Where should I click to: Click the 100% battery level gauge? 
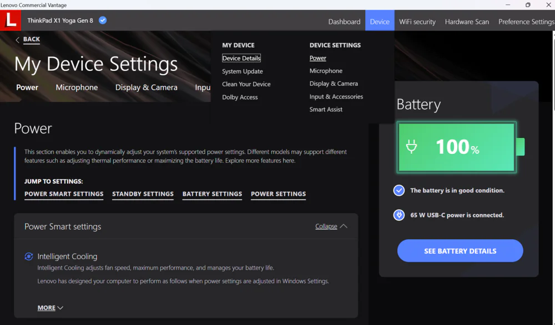coord(461,147)
